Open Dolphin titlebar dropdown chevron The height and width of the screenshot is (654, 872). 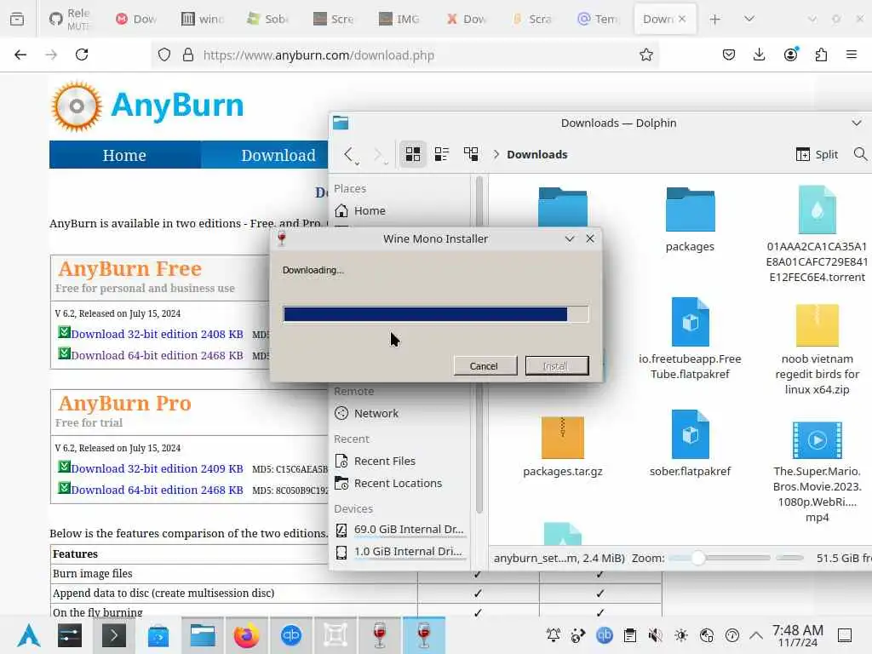[x=857, y=123]
